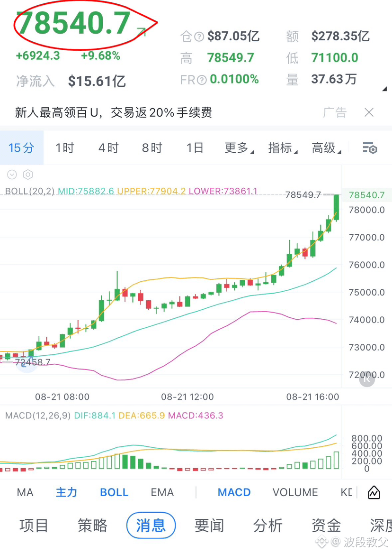Tap the promo text 新人最高领百U
The height and width of the screenshot is (554, 392).
coord(56,113)
